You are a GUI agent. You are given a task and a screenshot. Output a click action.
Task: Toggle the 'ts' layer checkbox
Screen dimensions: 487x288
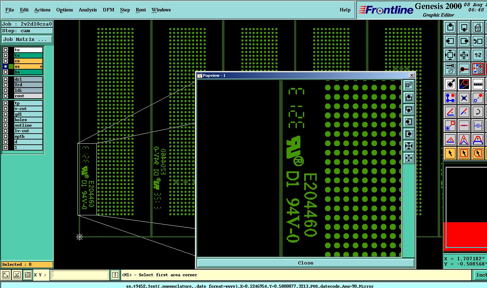(6, 55)
